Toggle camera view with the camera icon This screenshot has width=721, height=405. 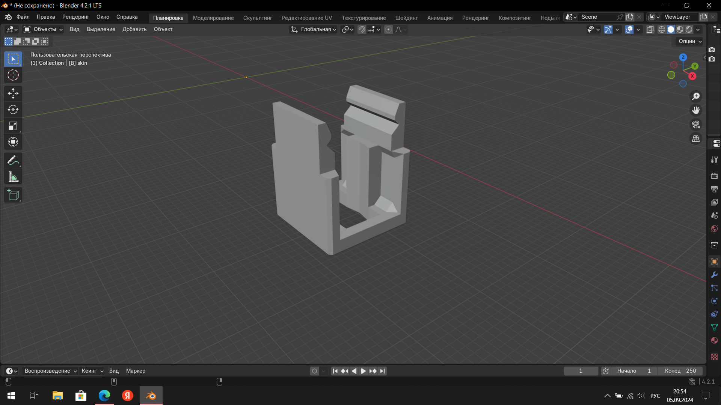pos(696,124)
